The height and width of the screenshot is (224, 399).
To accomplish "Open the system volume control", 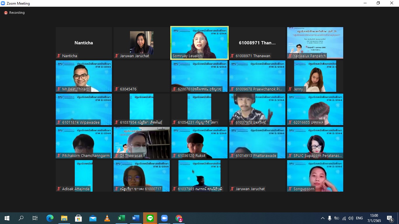I will [351, 218].
